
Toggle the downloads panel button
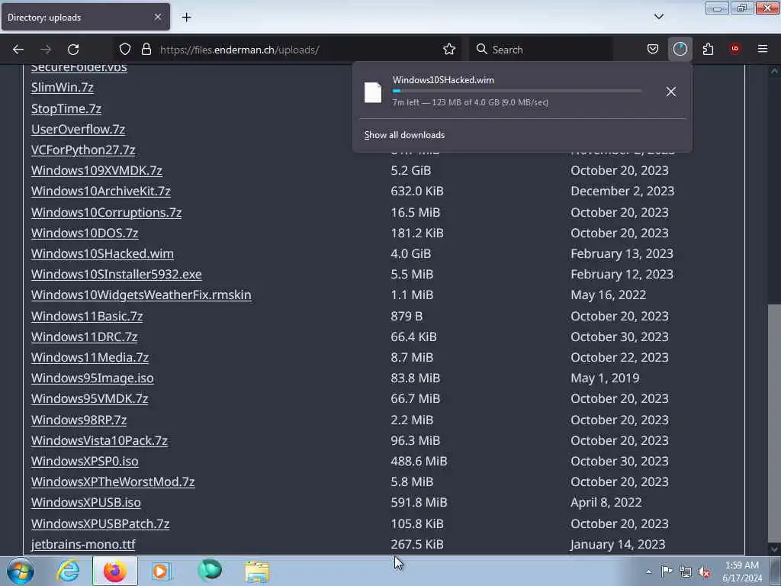point(680,50)
